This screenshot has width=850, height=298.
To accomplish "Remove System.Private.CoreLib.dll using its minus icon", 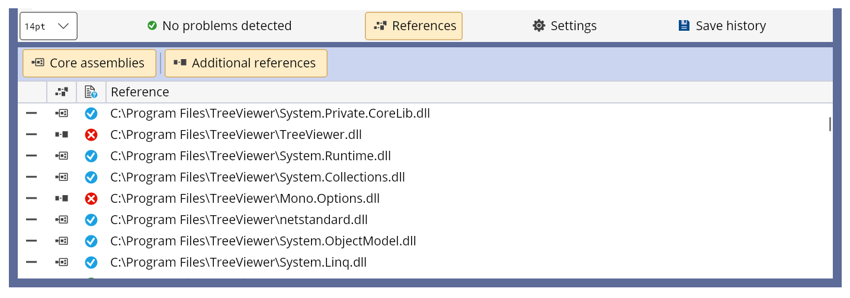I will tap(31, 114).
